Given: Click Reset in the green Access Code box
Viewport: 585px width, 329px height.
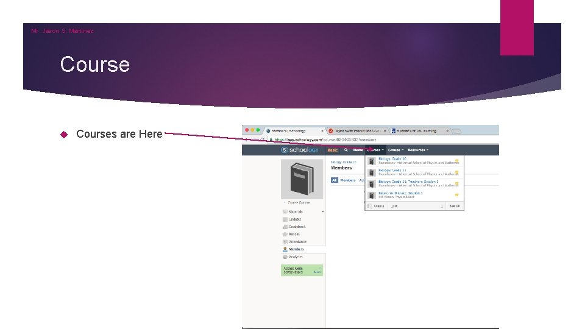Looking at the screenshot, I should point(317,272).
